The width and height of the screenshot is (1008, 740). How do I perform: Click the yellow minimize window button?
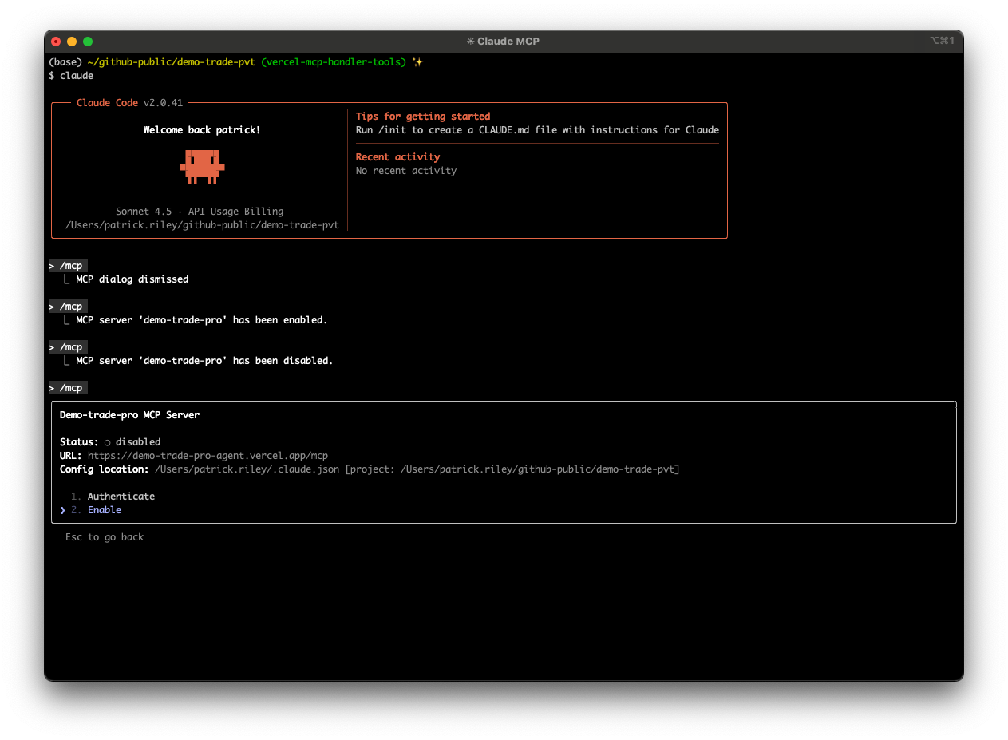point(72,42)
